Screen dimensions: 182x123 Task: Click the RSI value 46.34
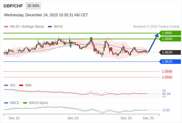coord(166,94)
